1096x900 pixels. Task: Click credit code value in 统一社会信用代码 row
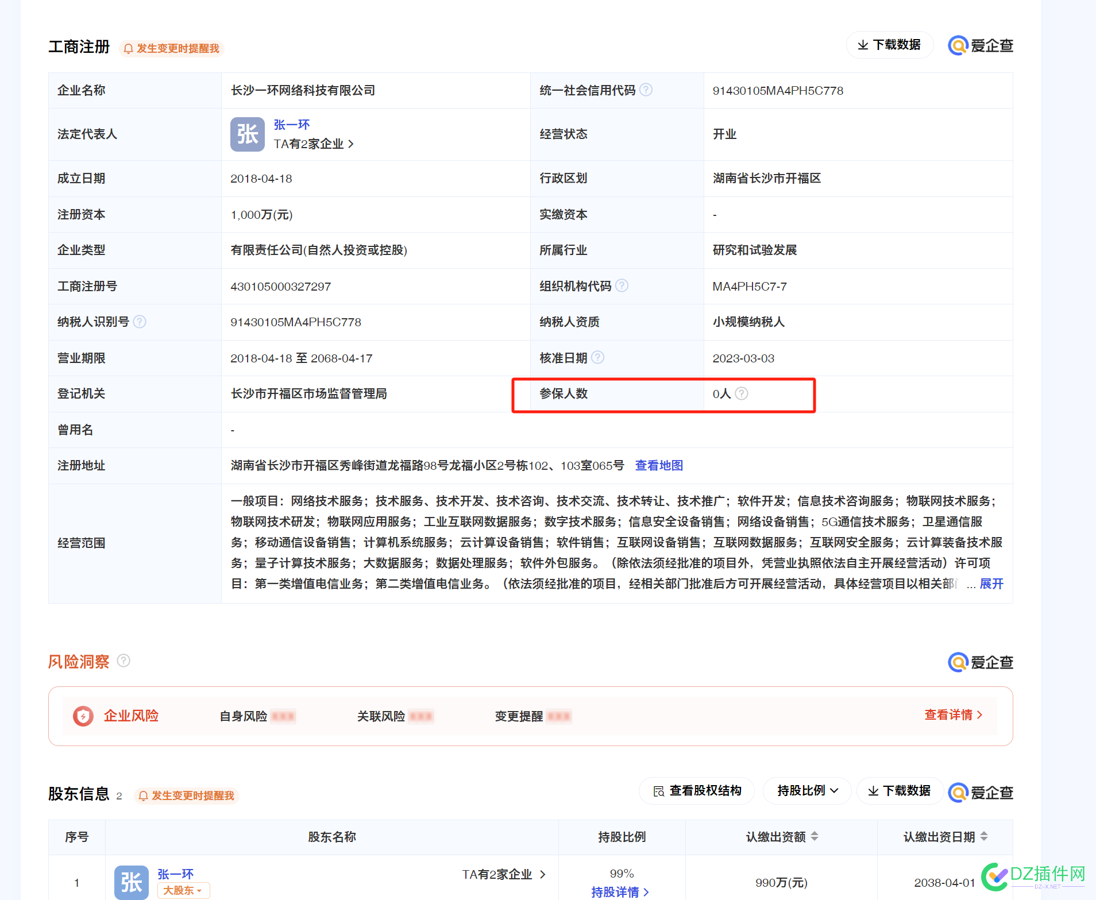coord(778,91)
